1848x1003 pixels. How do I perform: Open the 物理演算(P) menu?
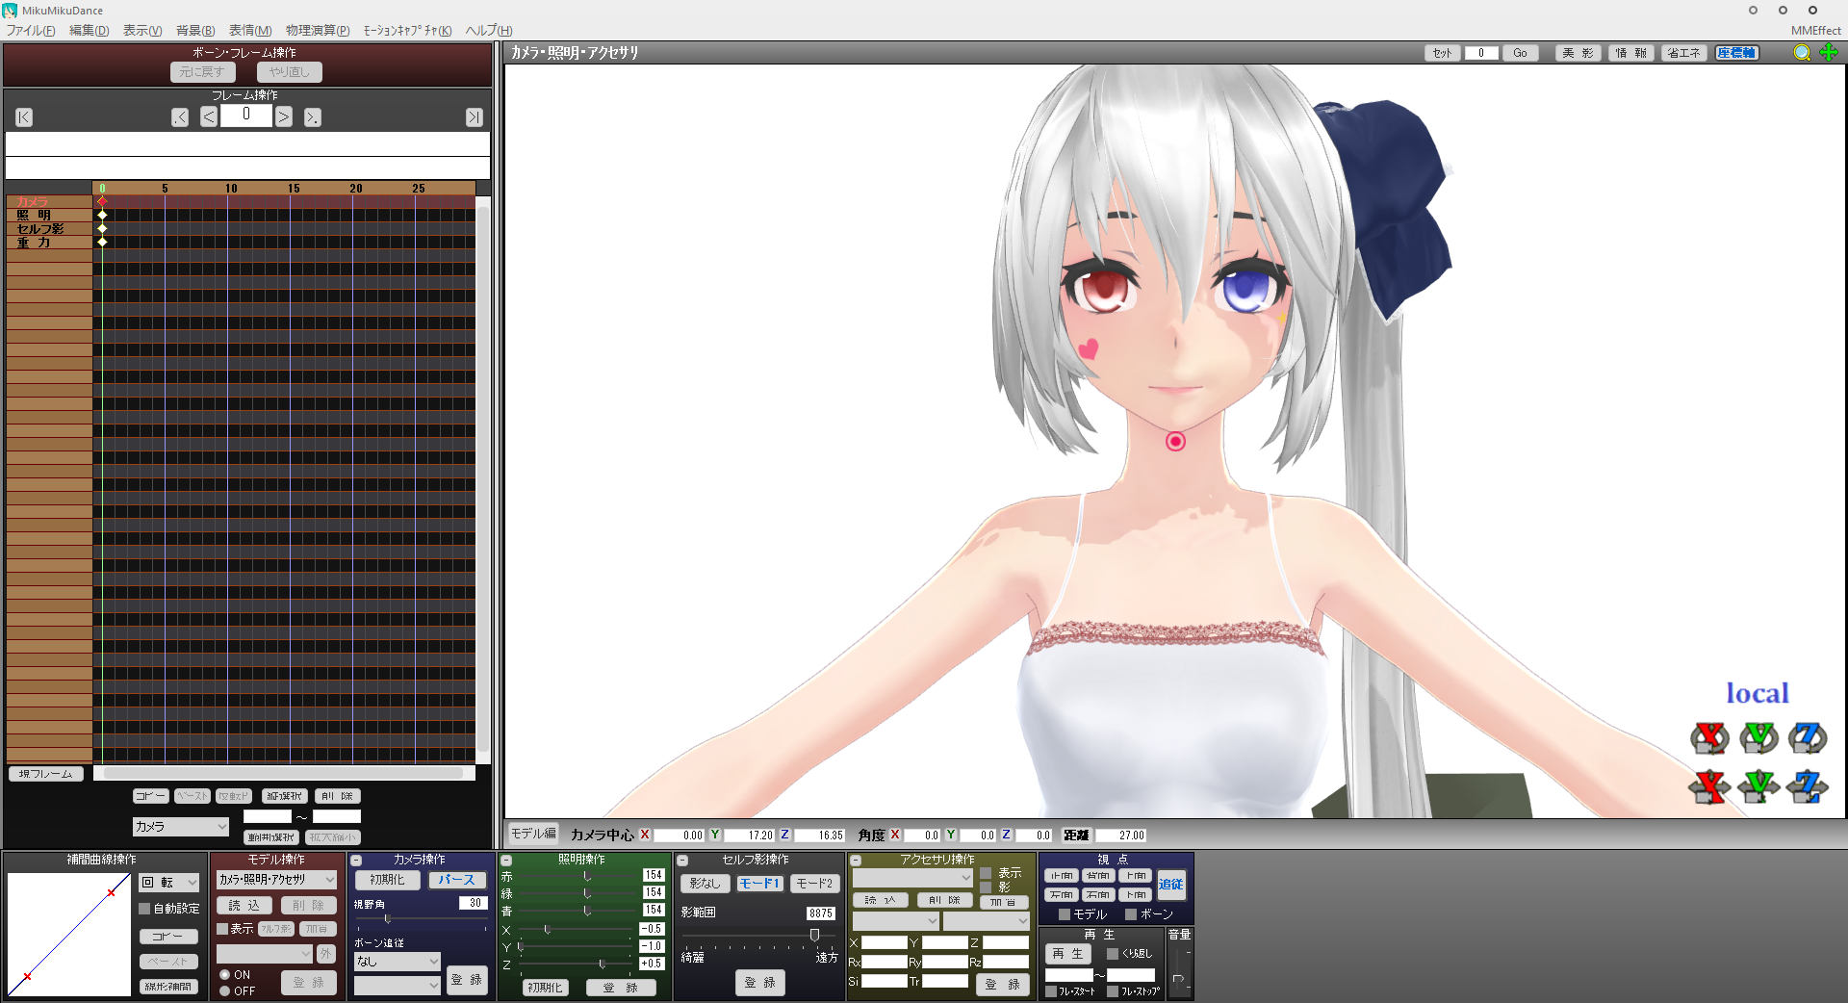click(318, 31)
